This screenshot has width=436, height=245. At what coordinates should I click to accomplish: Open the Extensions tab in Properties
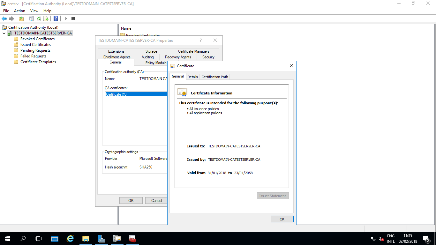[x=116, y=51]
